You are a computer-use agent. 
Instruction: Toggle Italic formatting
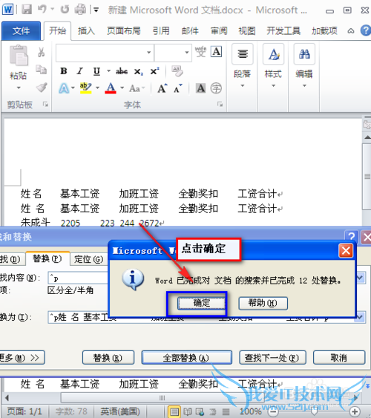[x=79, y=71]
